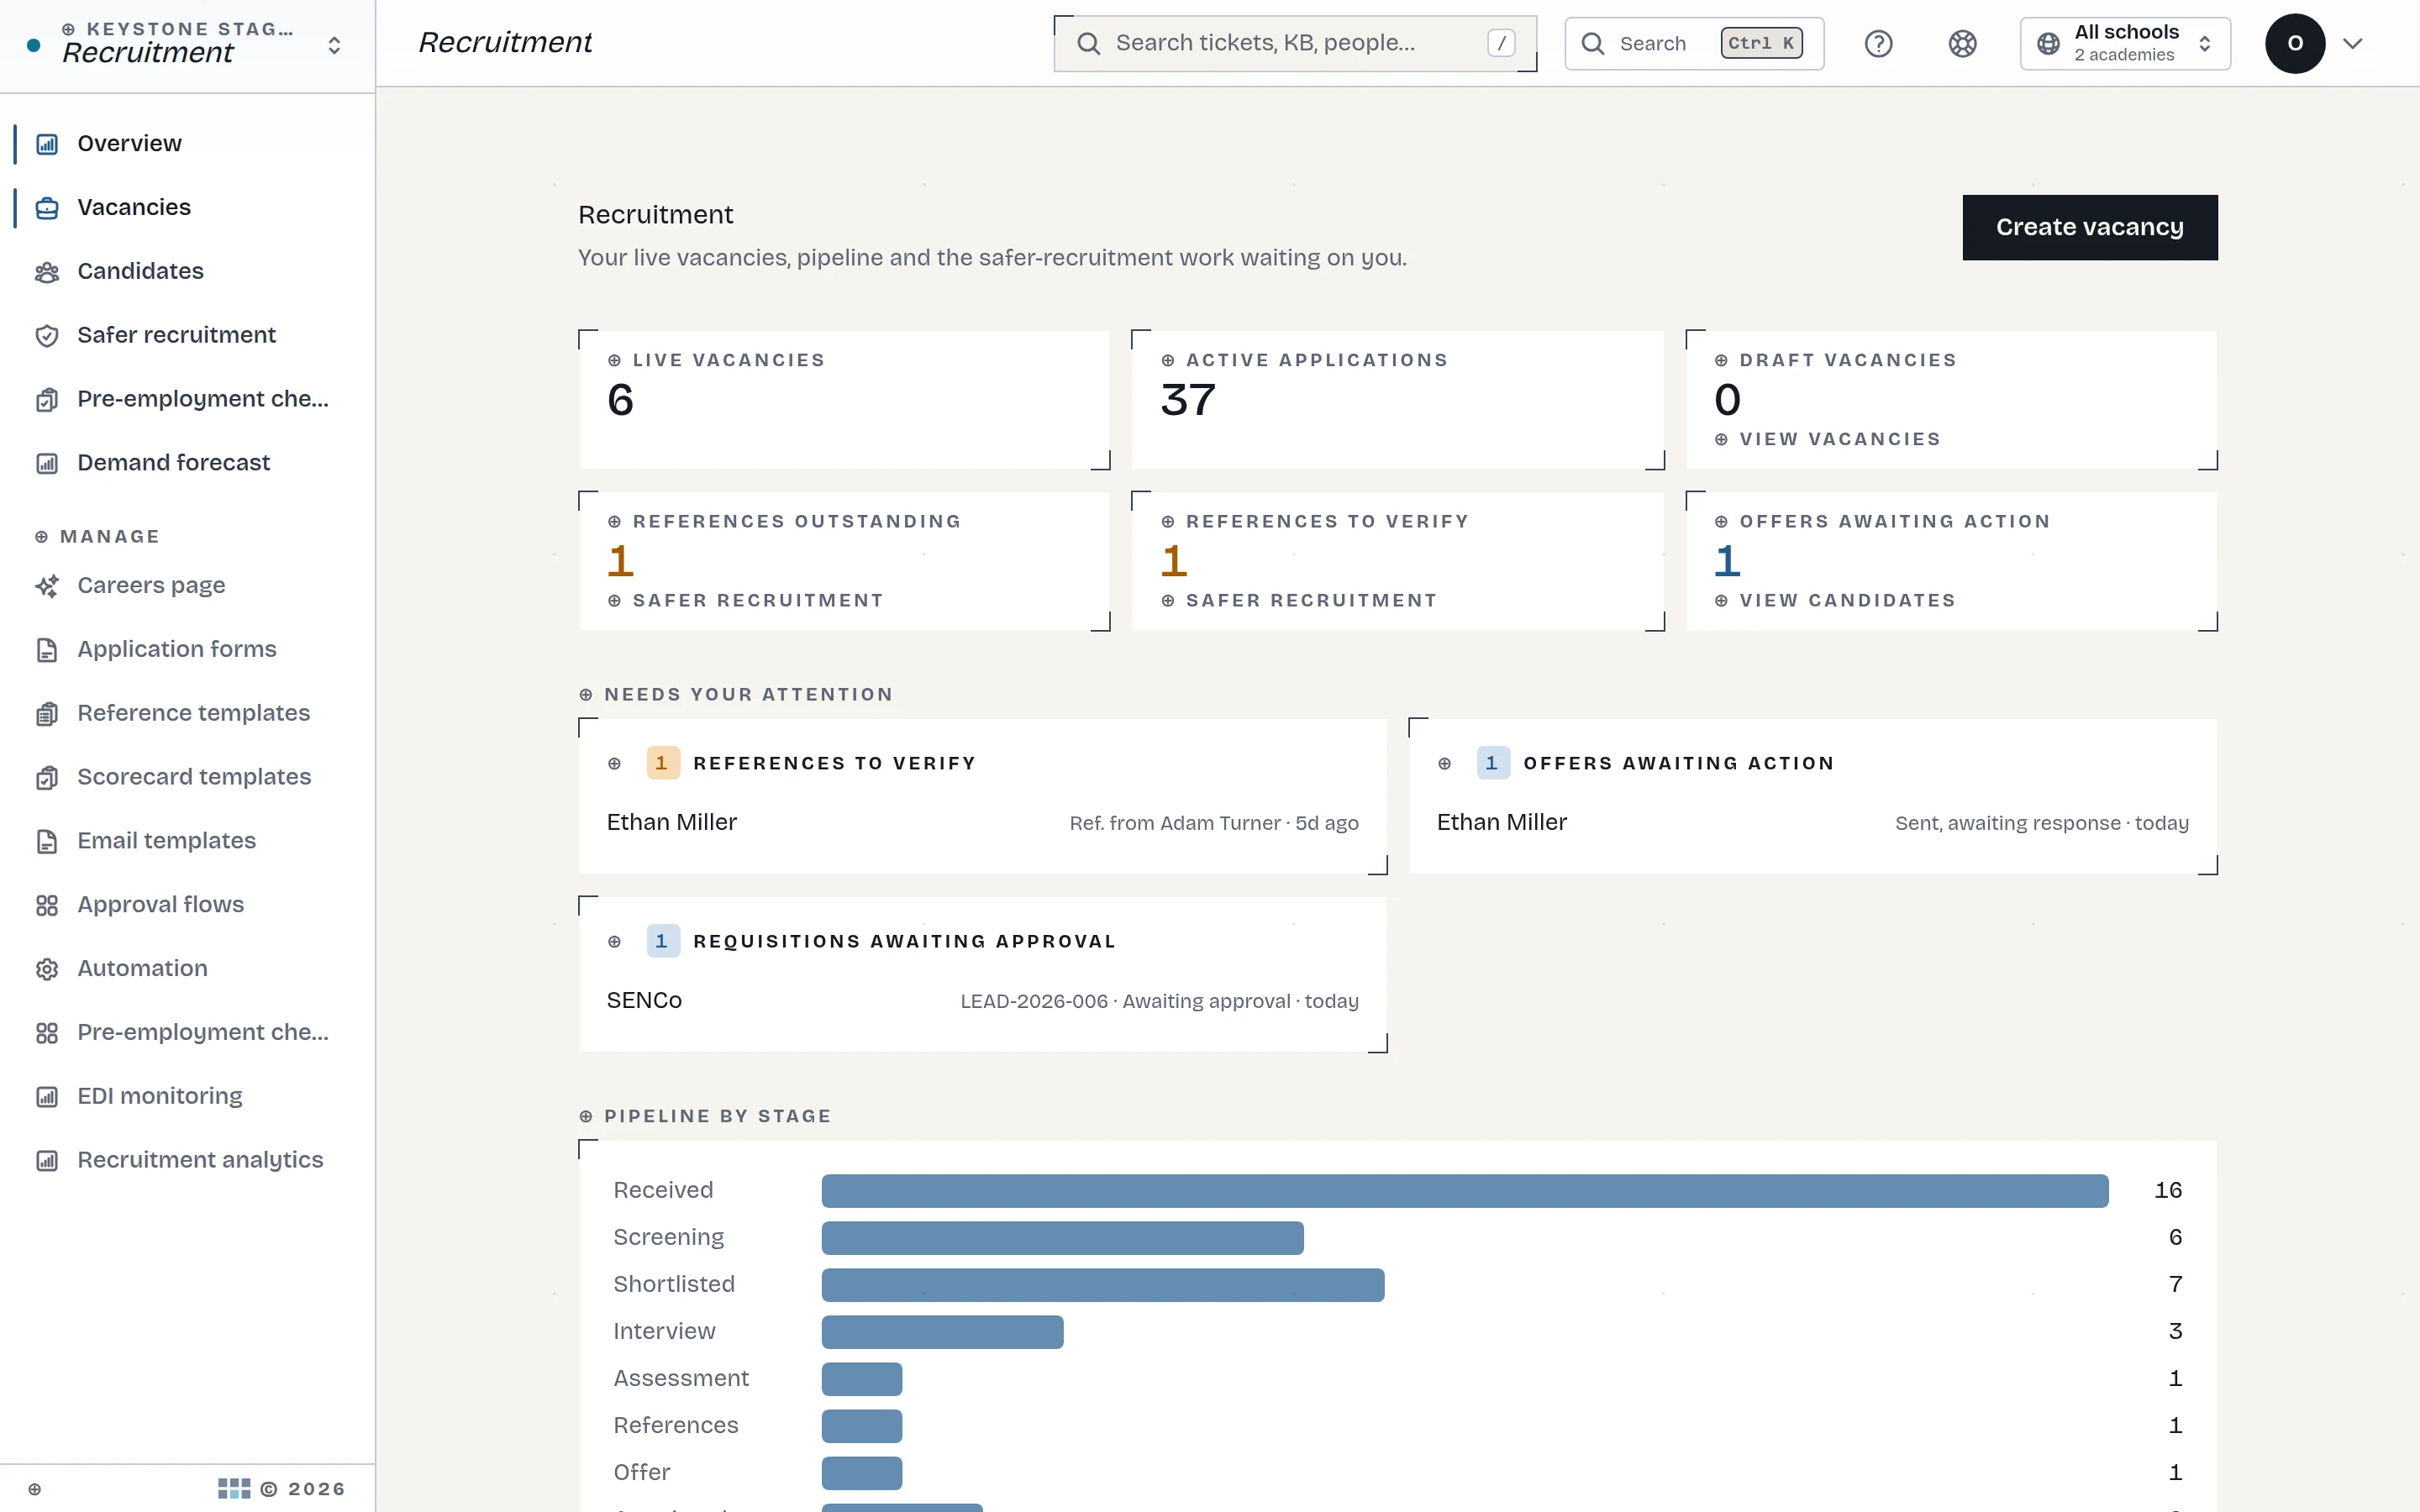The height and width of the screenshot is (1512, 2420).
Task: Open the help question mark icon
Action: pos(1878,44)
